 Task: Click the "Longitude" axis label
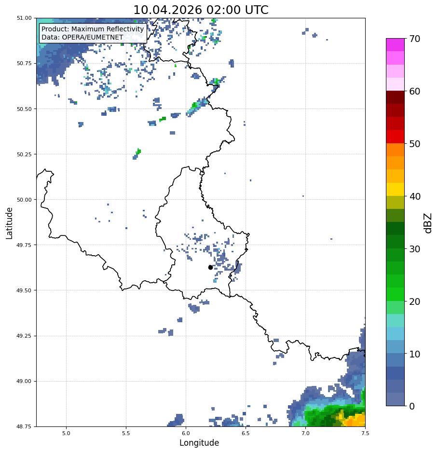pos(199,443)
